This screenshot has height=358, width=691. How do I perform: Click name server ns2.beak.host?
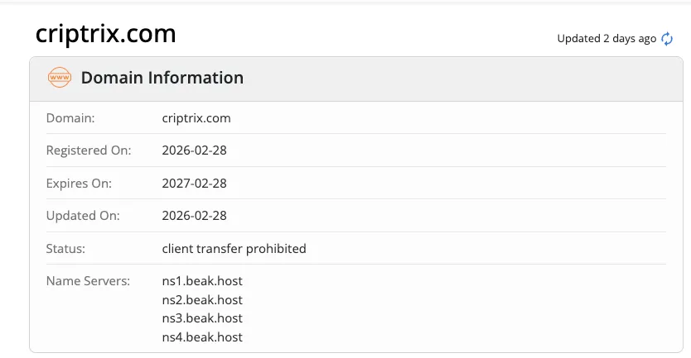click(x=202, y=300)
